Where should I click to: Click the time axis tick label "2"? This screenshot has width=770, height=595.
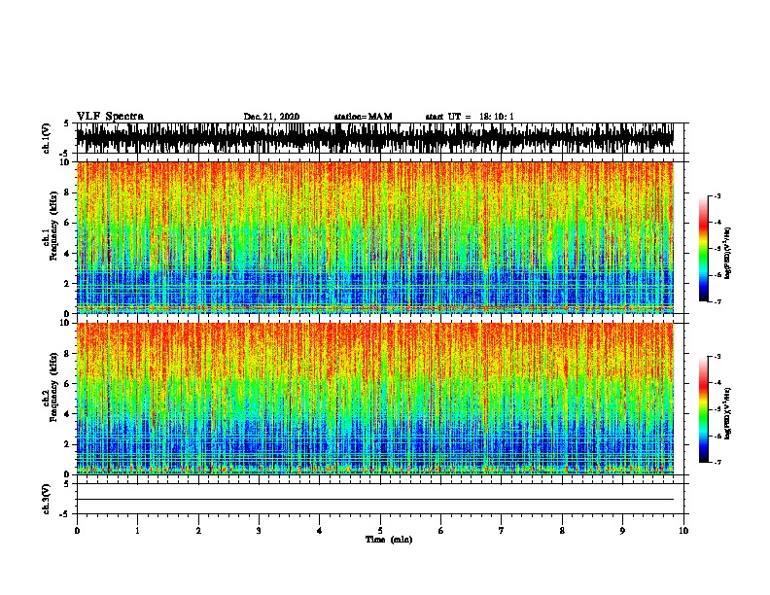pyautogui.click(x=198, y=531)
